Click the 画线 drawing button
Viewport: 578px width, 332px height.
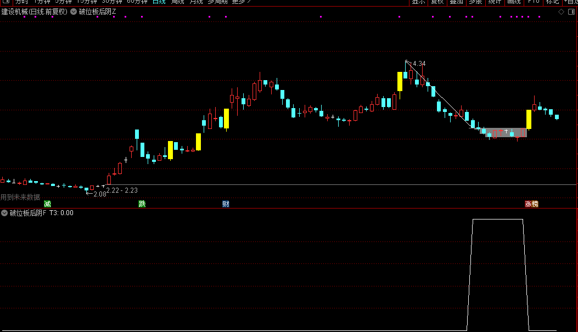pyautogui.click(x=514, y=2)
